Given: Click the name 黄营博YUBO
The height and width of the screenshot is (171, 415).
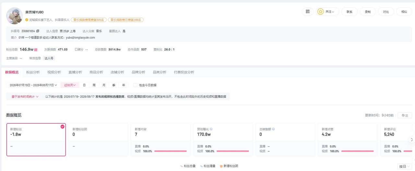Looking at the screenshot, I should click(x=34, y=12).
